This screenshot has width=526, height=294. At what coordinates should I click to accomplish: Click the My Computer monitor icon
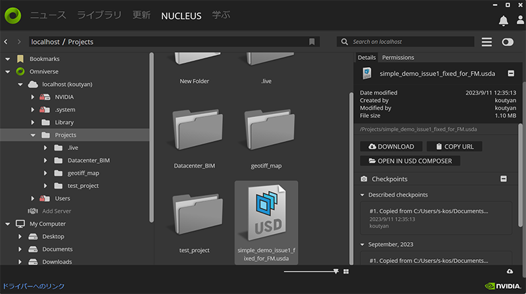(x=20, y=224)
